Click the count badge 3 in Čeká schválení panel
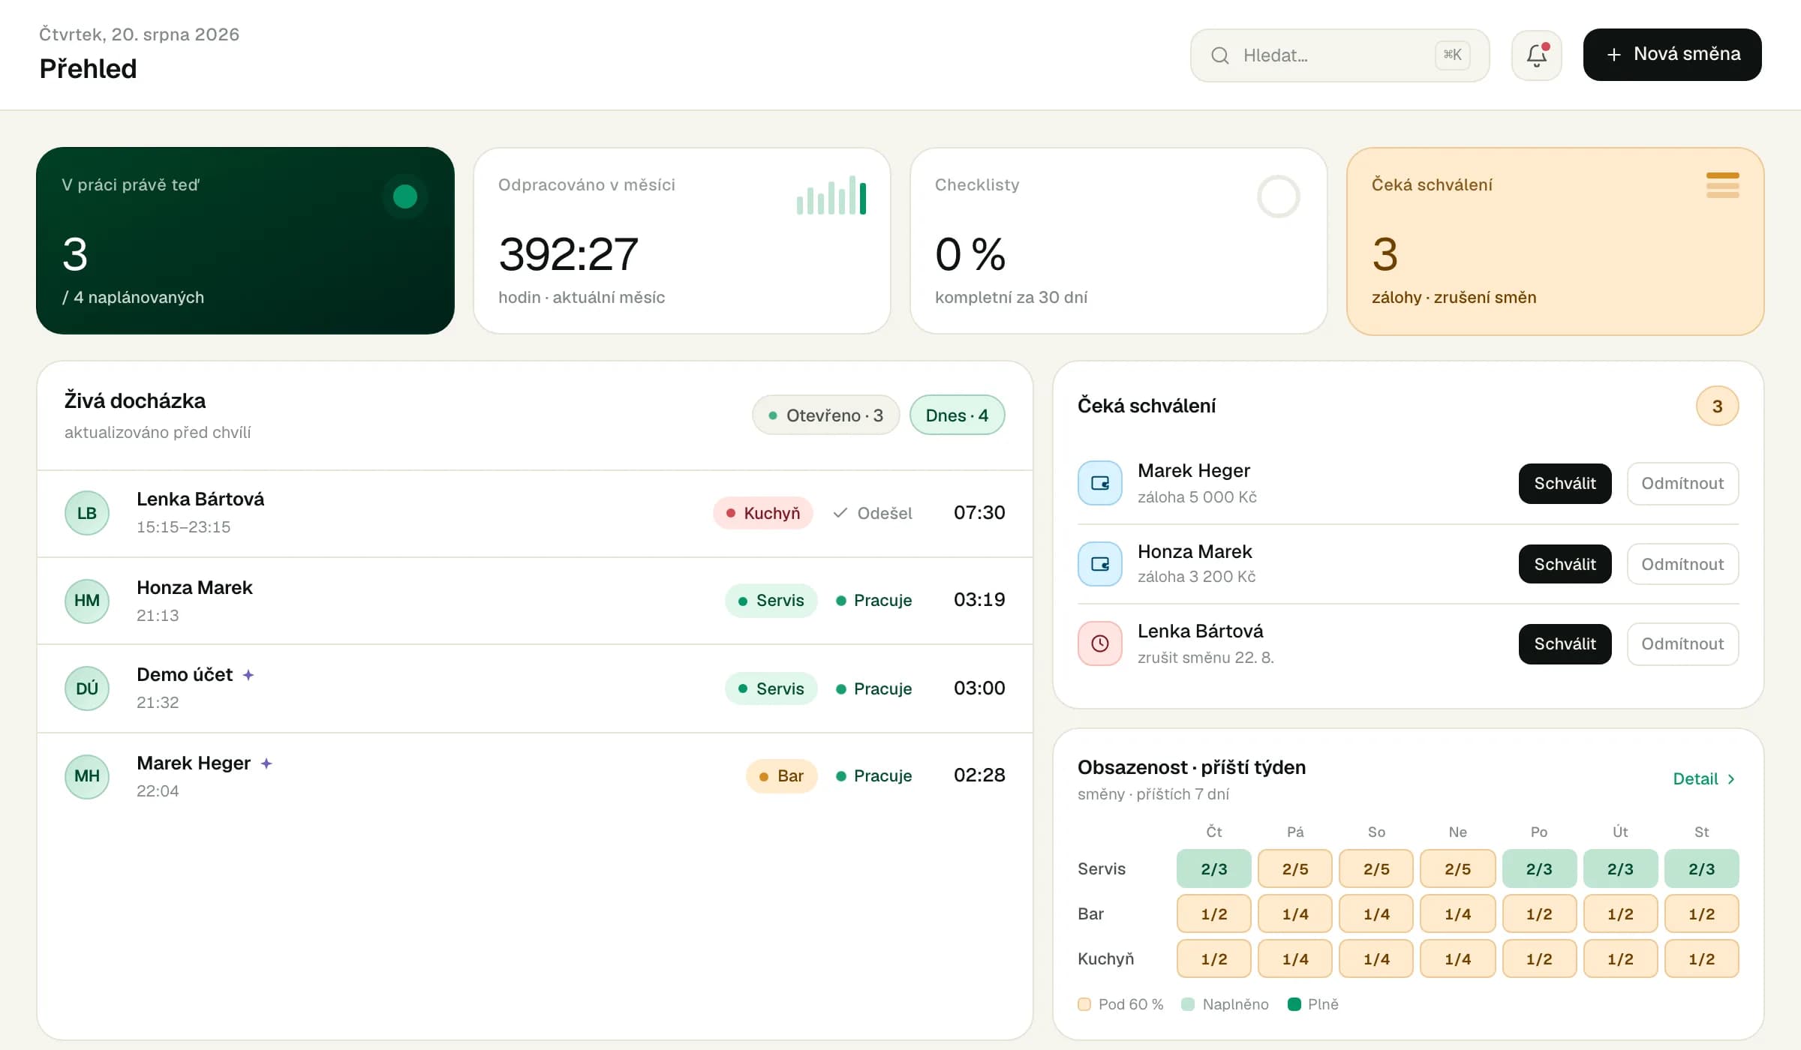The image size is (1801, 1050). pos(1717,406)
